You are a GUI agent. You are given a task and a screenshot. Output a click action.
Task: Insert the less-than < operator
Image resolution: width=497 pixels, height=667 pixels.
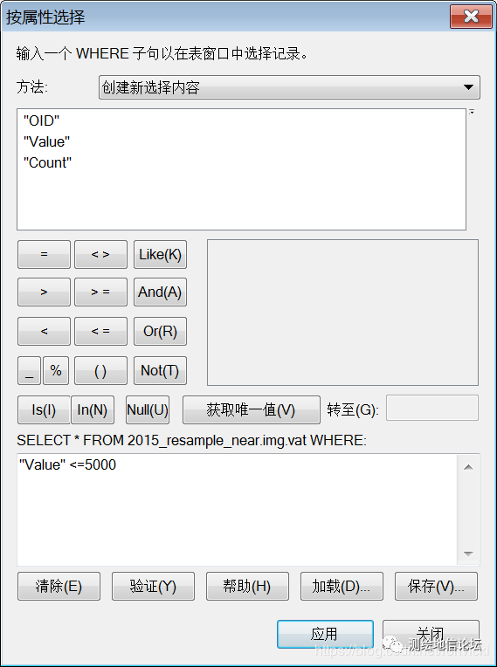point(44,331)
